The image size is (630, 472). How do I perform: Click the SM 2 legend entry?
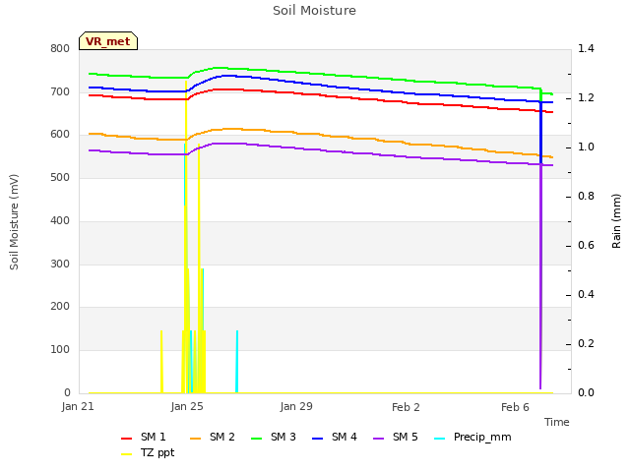tap(213, 437)
